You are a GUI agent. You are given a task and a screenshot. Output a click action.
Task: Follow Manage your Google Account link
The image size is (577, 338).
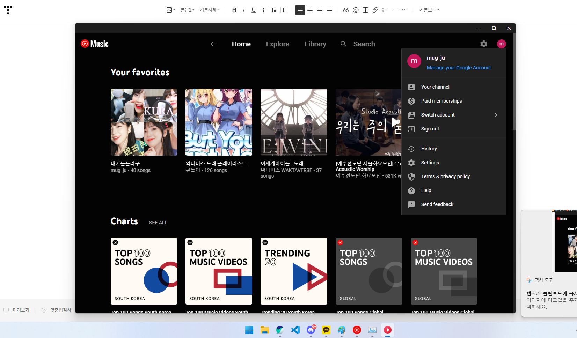tap(459, 68)
